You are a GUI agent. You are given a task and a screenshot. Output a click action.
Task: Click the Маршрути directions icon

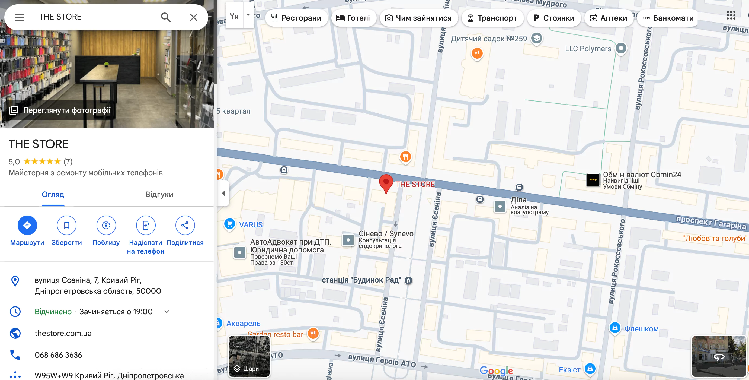[27, 225]
